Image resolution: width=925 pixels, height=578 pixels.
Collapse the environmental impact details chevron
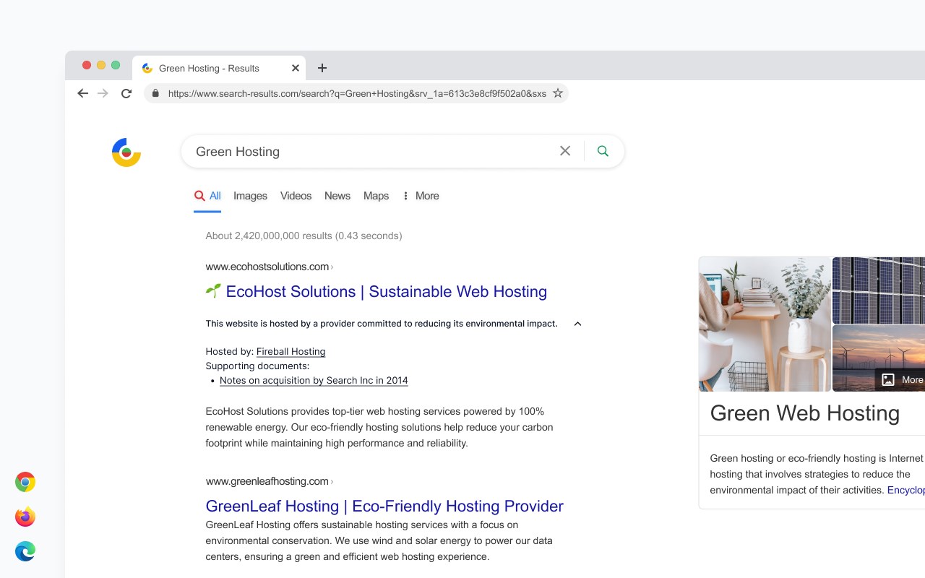pos(577,324)
